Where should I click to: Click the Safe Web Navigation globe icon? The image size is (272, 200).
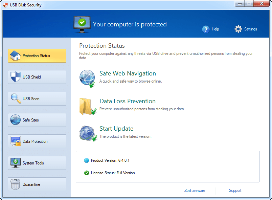[87, 79]
